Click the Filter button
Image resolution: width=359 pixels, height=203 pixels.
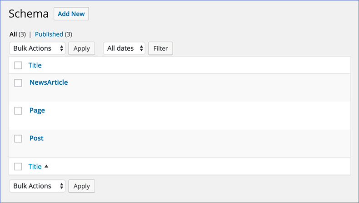(x=160, y=48)
